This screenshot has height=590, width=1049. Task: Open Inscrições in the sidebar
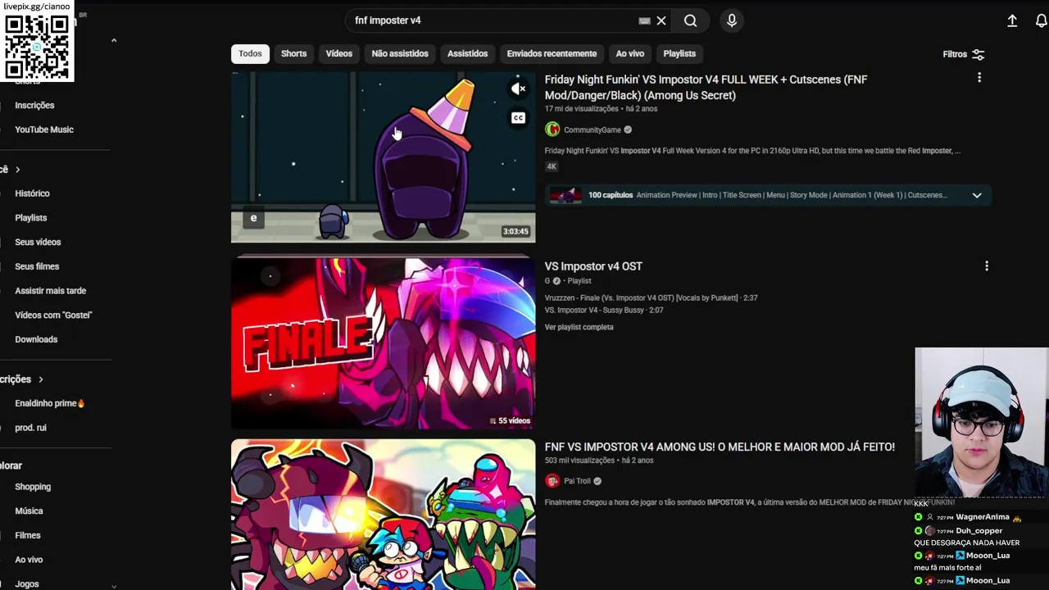(34, 105)
